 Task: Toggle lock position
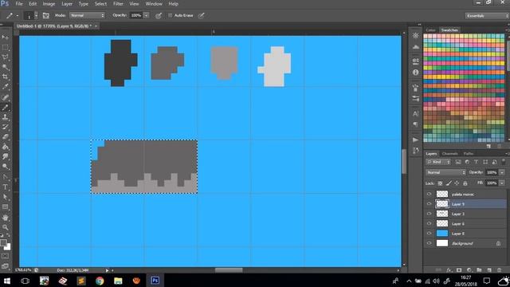457,183
